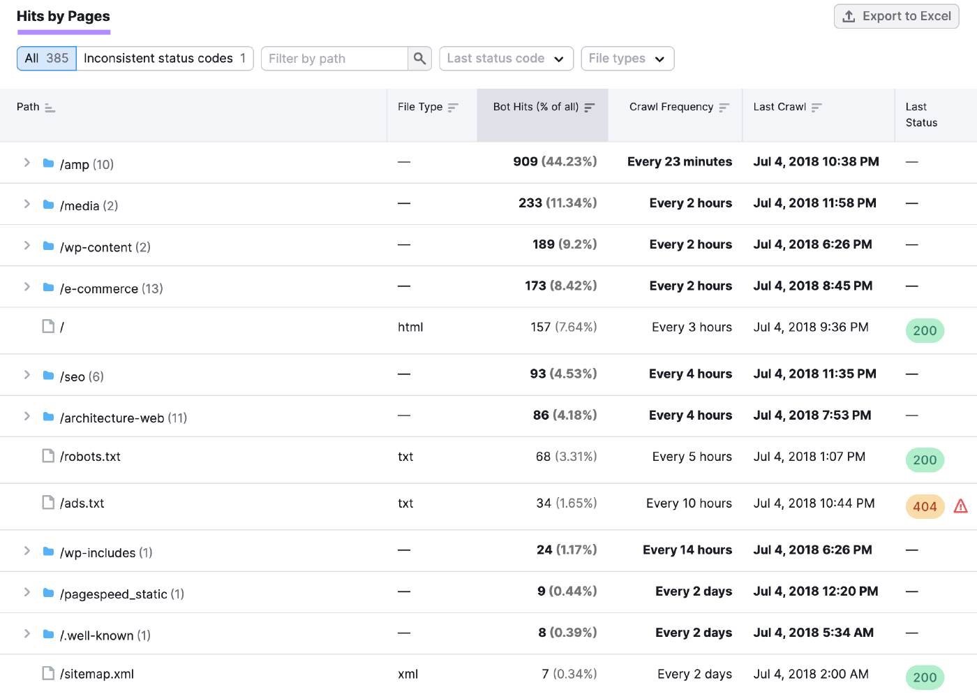Image resolution: width=977 pixels, height=699 pixels.
Task: Select the document icon next to /robots.txt
Action: (x=47, y=455)
